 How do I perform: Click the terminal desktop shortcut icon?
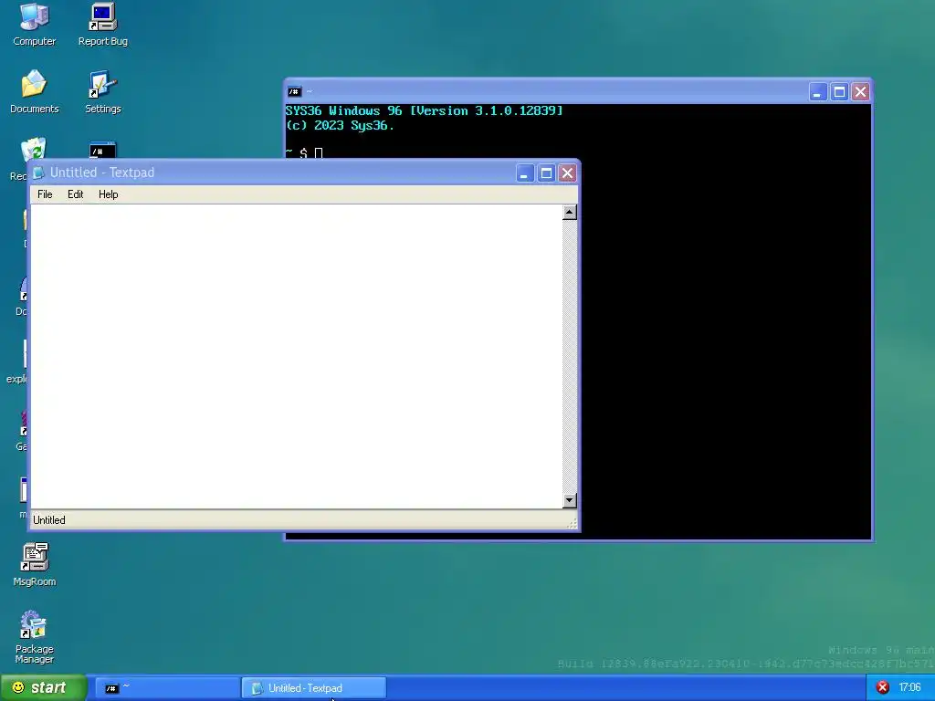pos(102,151)
